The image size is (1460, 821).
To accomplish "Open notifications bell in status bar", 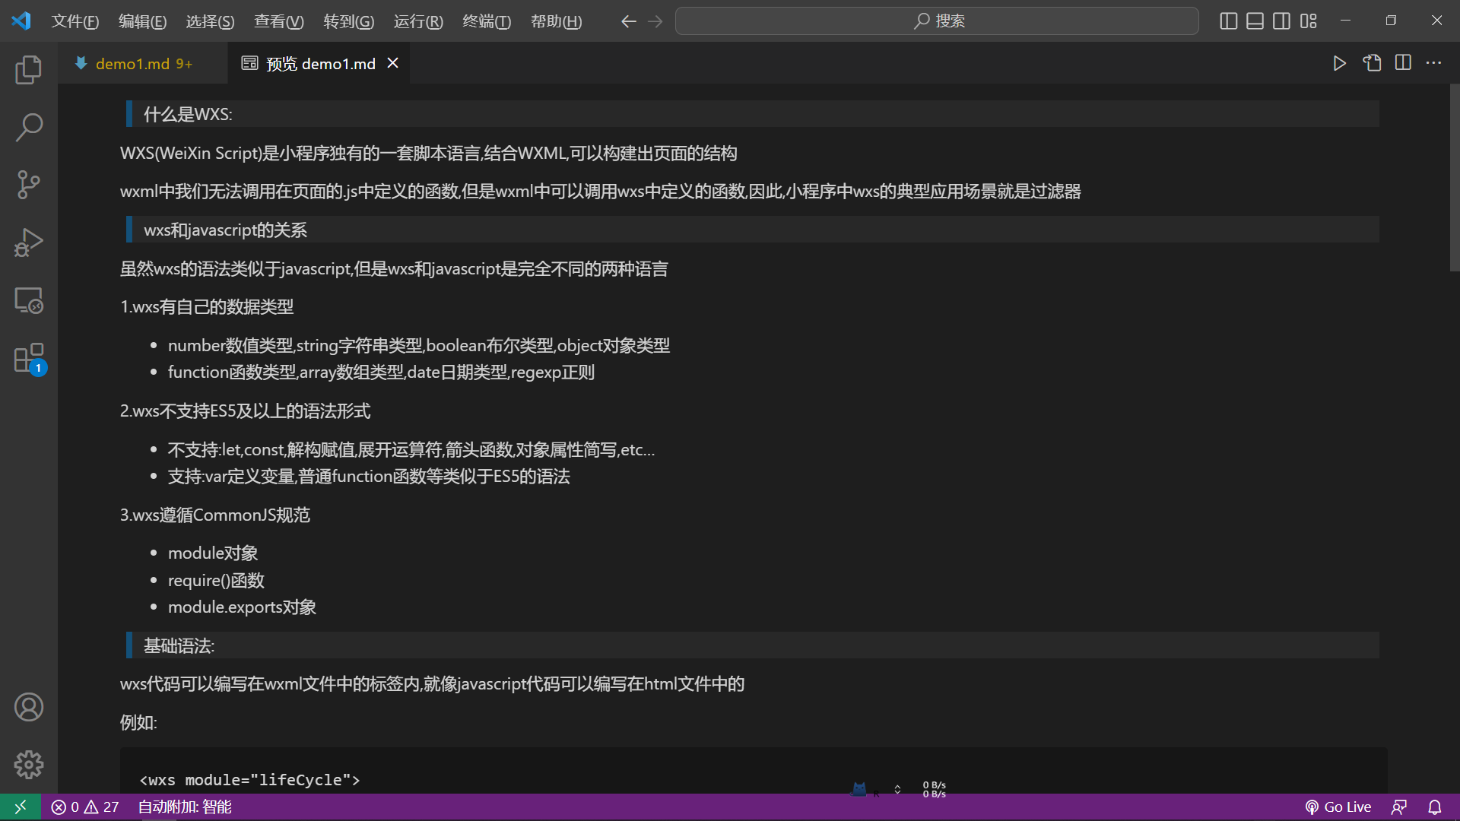I will (1434, 807).
